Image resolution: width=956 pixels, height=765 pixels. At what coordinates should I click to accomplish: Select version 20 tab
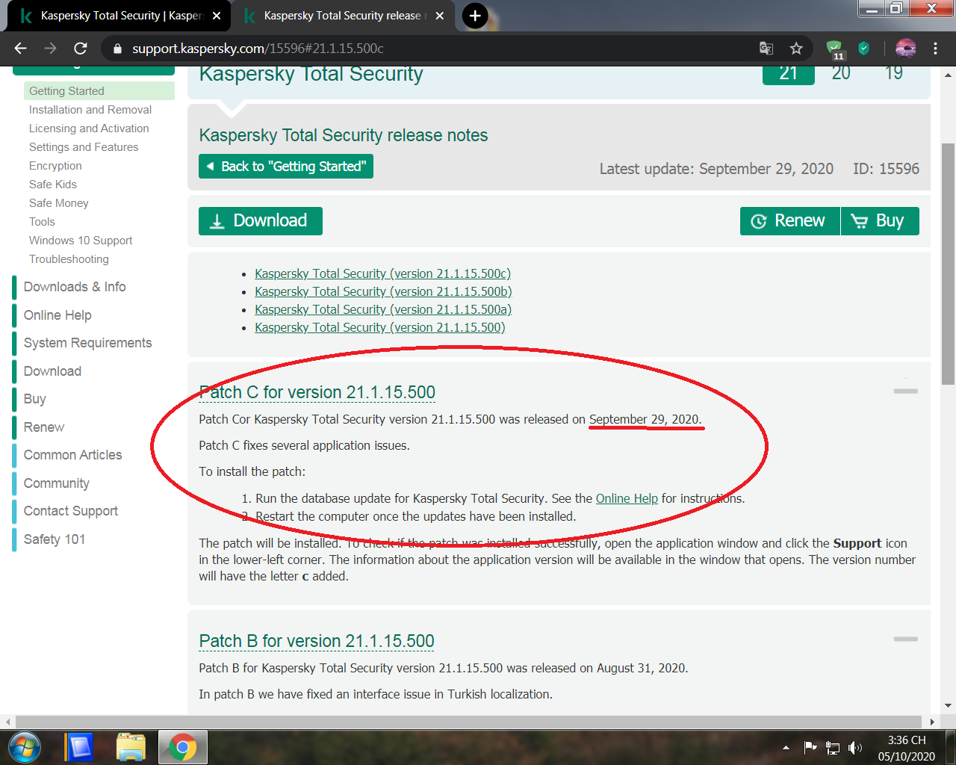(x=841, y=74)
